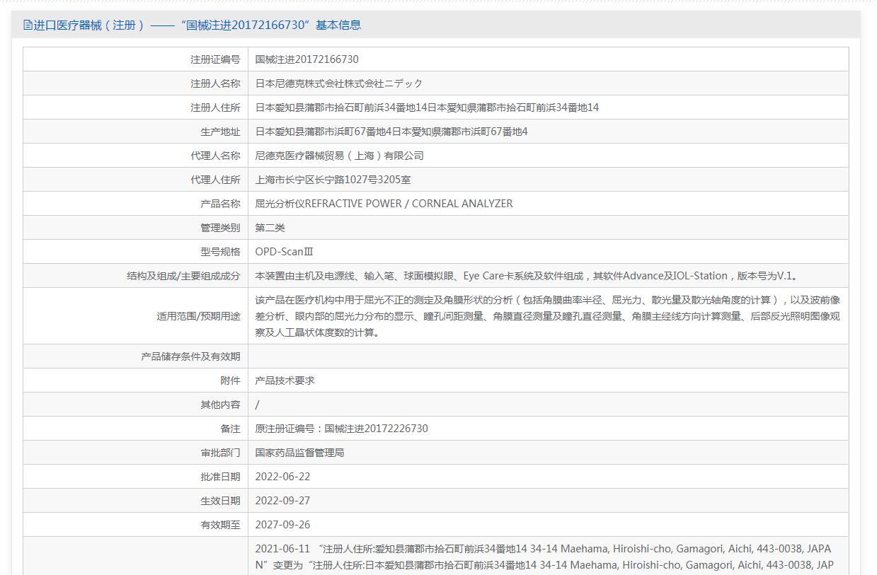
Task: Select the registration number 国械注进20172166730 value
Action: [x=307, y=59]
